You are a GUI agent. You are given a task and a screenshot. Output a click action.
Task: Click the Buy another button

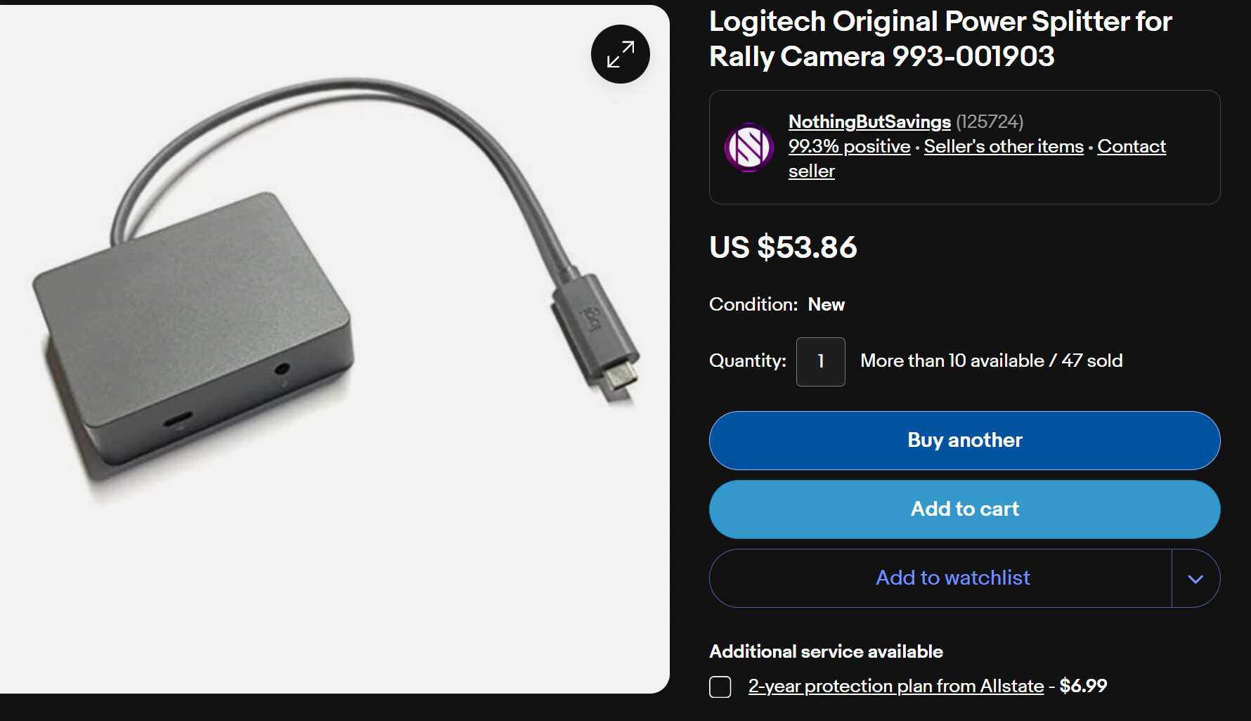click(x=964, y=441)
